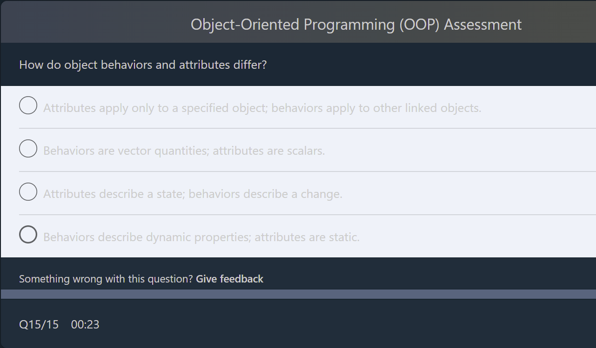Select "Attributes describe a state; behaviors describe a change"
The width and height of the screenshot is (596, 348).
(x=193, y=194)
